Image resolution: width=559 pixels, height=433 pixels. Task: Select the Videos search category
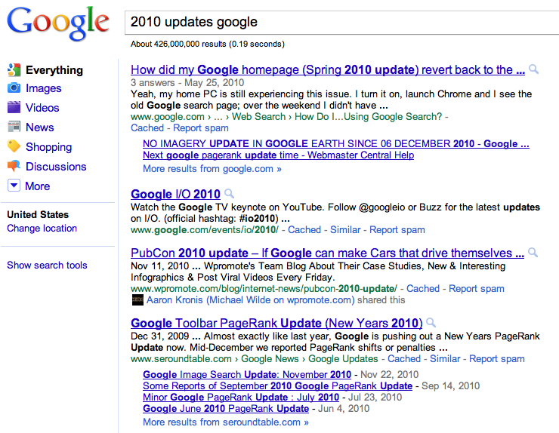coord(42,108)
